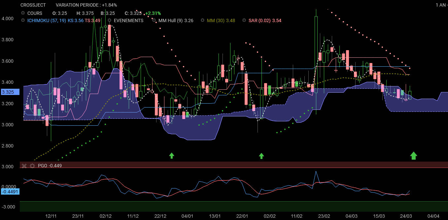Open SAR (0.02) settings gear
The height and width of the screenshot is (220, 448).
pos(244,20)
